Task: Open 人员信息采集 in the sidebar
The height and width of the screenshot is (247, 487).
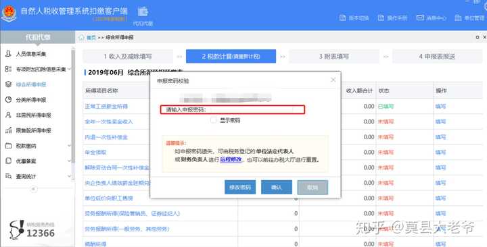Action: 31,54
